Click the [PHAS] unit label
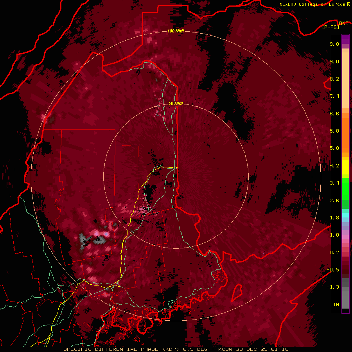The height and width of the screenshot is (352, 352). pyautogui.click(x=330, y=27)
